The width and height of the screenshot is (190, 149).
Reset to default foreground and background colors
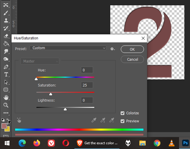click(3, 120)
